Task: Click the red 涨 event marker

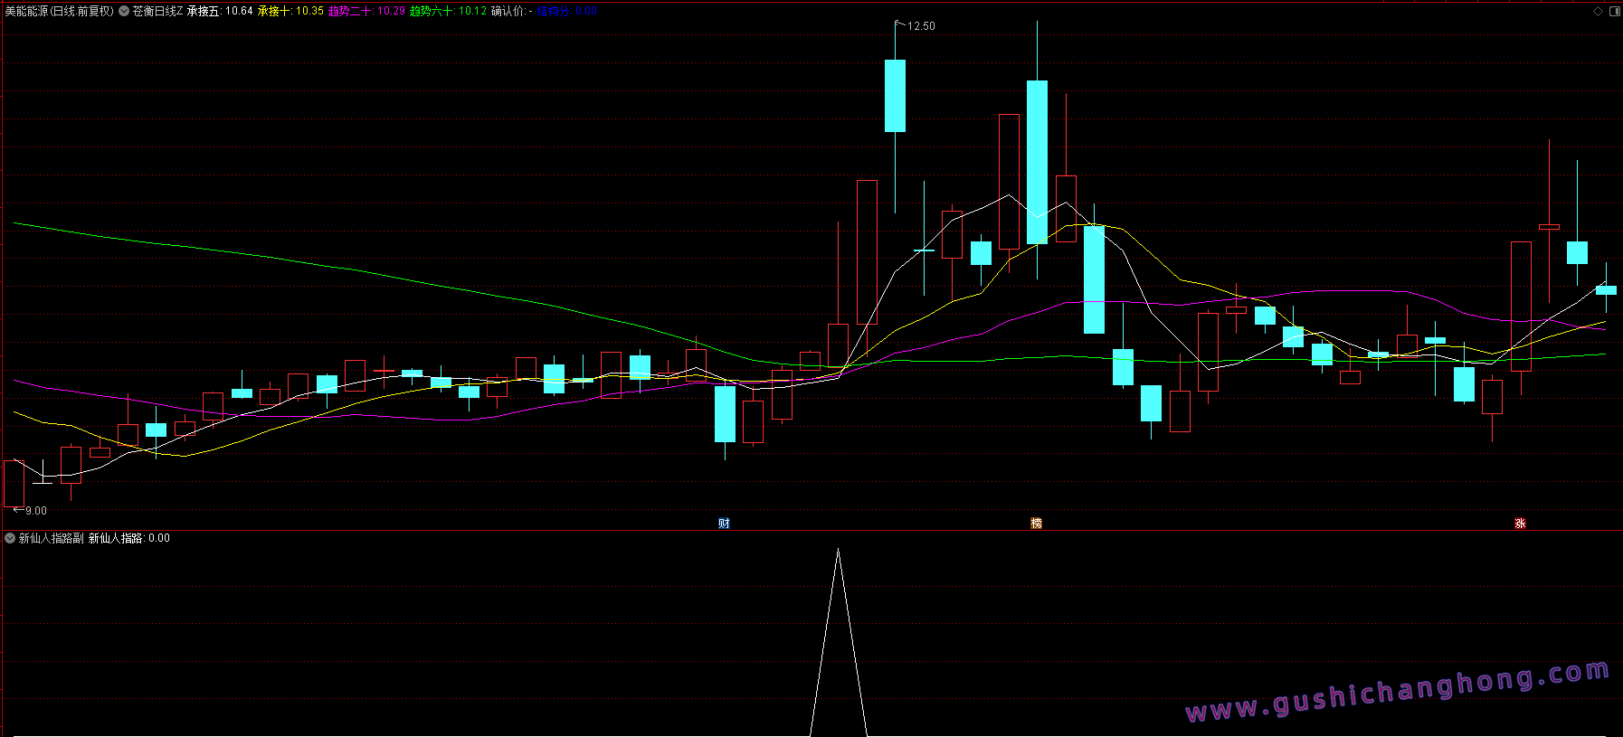Action: point(1520,524)
